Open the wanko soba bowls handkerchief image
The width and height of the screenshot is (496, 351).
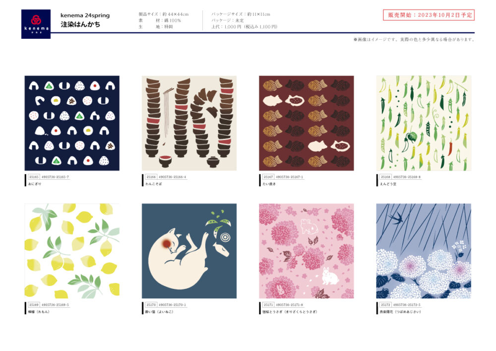coord(189,123)
